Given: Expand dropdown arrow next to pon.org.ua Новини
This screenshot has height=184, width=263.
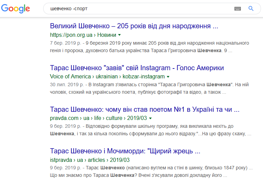Looking at the screenshot, I should [119, 35].
